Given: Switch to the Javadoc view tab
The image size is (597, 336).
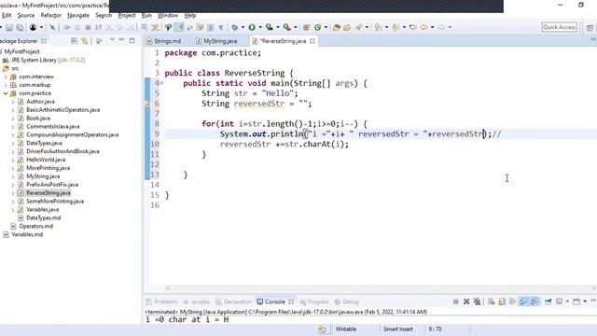Looking at the screenshot, I should coord(197,301).
